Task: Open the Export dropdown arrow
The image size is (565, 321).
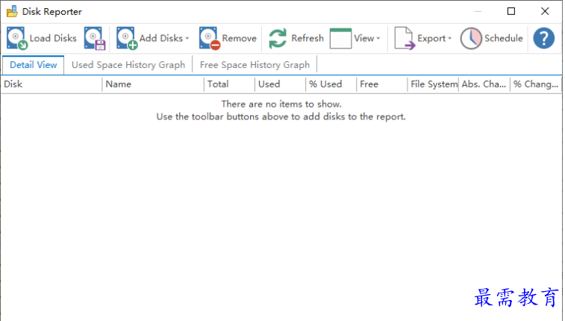Action: point(450,38)
